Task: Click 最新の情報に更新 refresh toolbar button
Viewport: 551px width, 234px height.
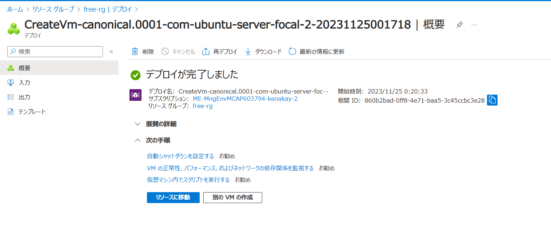Action: tap(316, 52)
